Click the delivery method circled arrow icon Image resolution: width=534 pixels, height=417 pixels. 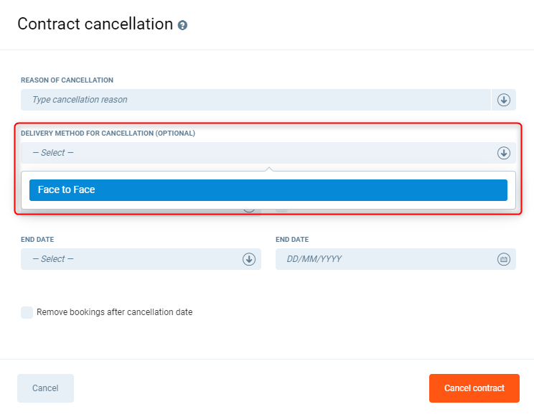(504, 153)
